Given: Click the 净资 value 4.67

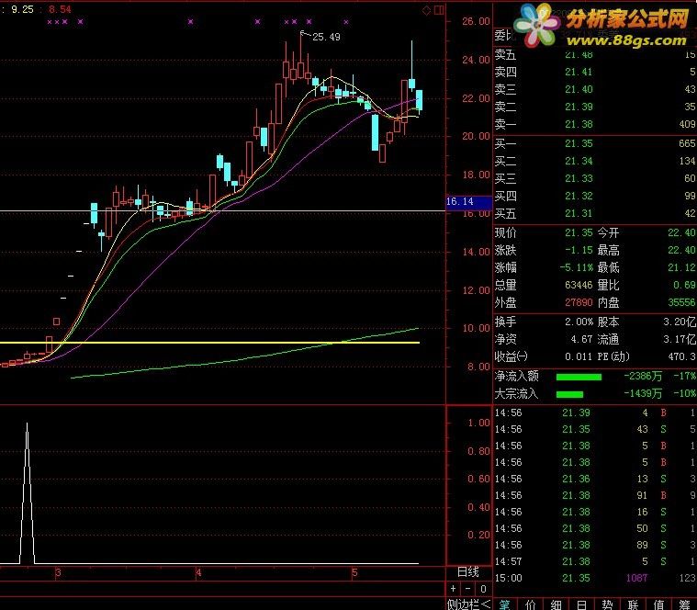Looking at the screenshot, I should 582,339.
